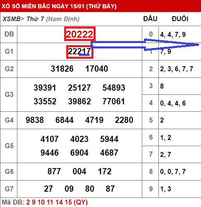Select G2 number 31826

click(x=62, y=69)
